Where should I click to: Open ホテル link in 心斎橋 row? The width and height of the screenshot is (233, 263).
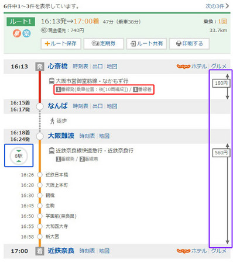coord(199,66)
